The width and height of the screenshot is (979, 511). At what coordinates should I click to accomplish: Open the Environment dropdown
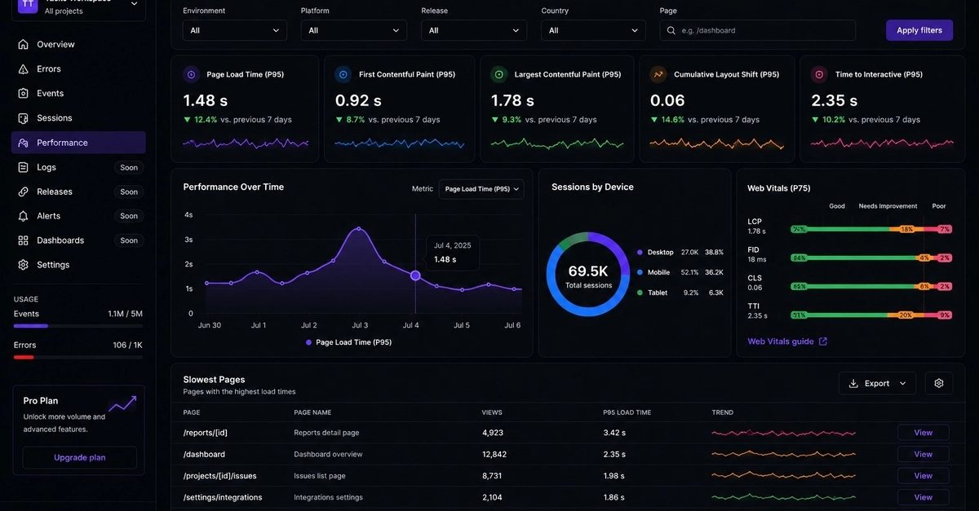235,30
